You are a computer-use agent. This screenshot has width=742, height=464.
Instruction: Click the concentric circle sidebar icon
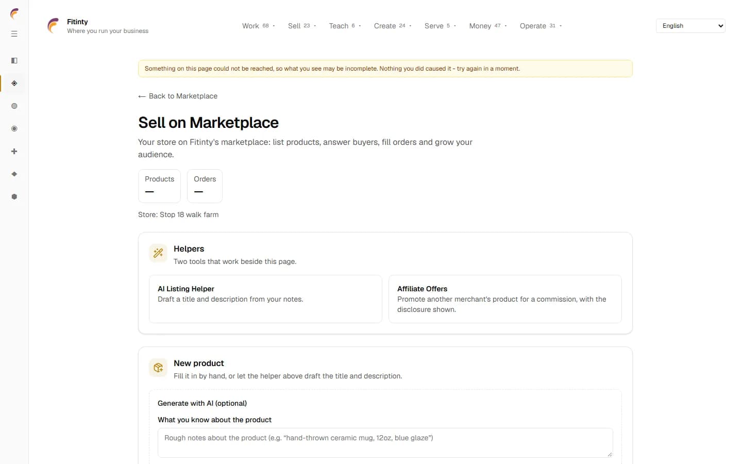pos(14,129)
